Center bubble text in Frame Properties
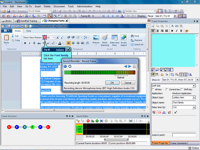This screenshot has width=200, height=150. 157,31
